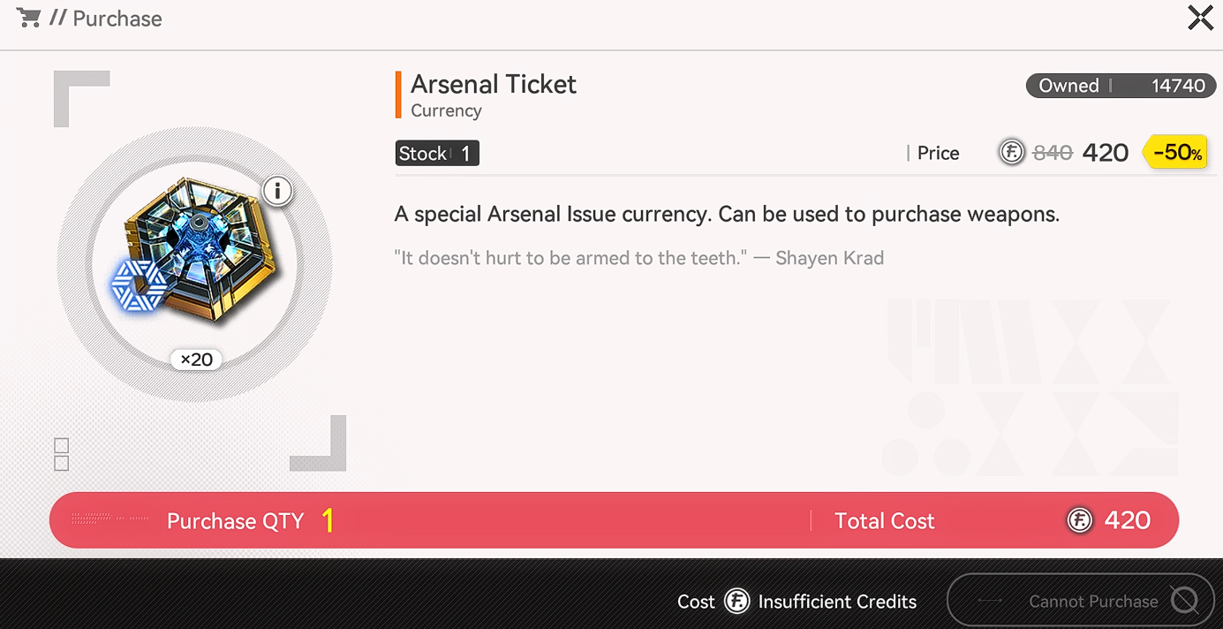Click the Shayen Krad quote text
This screenshot has height=629, width=1223.
click(x=638, y=259)
